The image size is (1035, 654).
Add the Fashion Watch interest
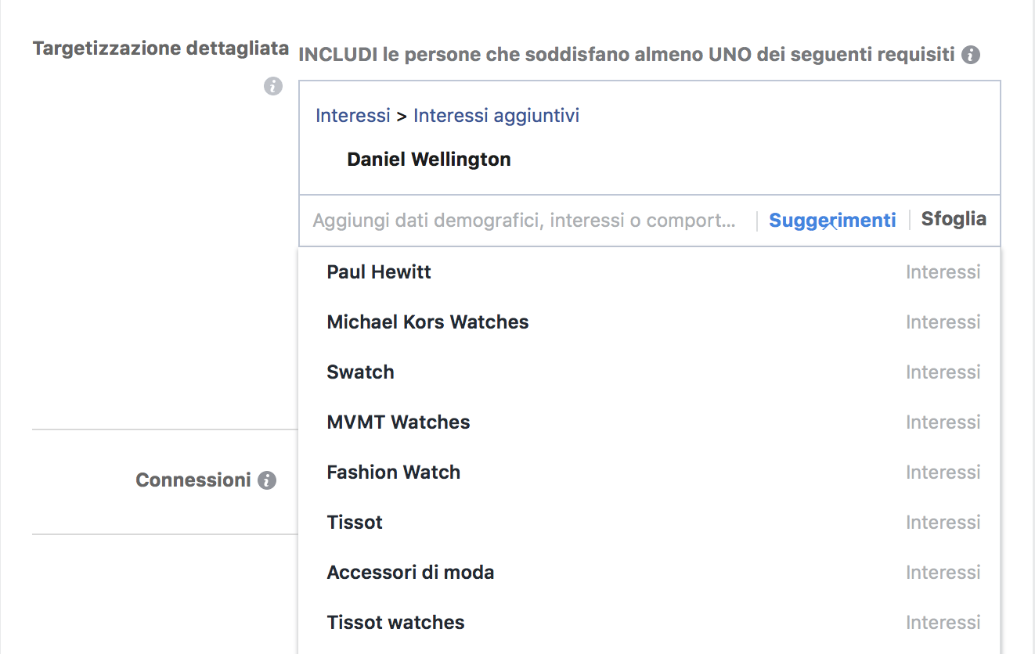393,472
